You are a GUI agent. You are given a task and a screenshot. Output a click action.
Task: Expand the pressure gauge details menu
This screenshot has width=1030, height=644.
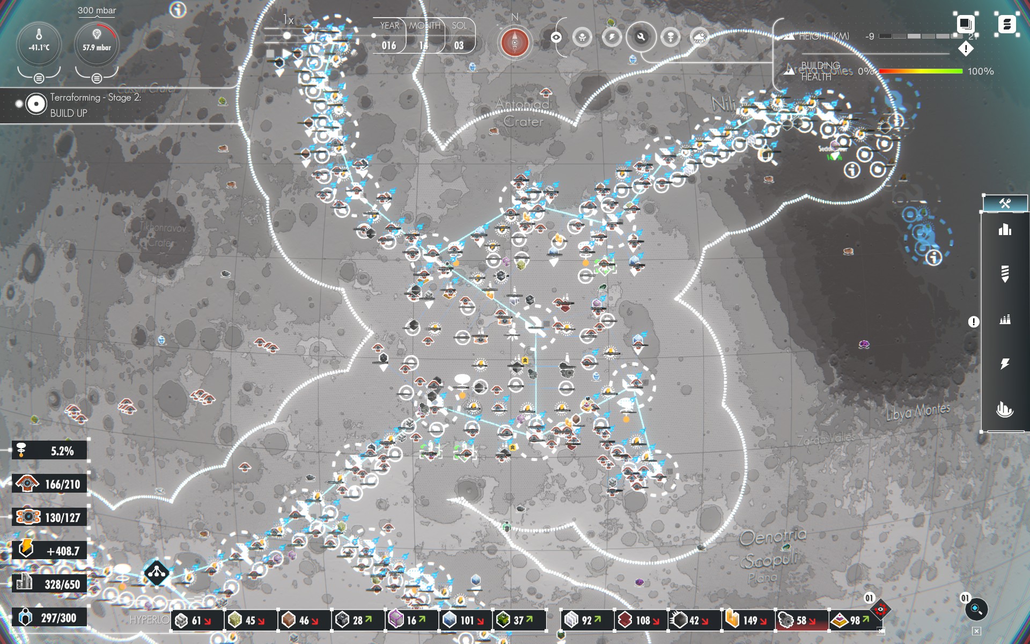(97, 78)
